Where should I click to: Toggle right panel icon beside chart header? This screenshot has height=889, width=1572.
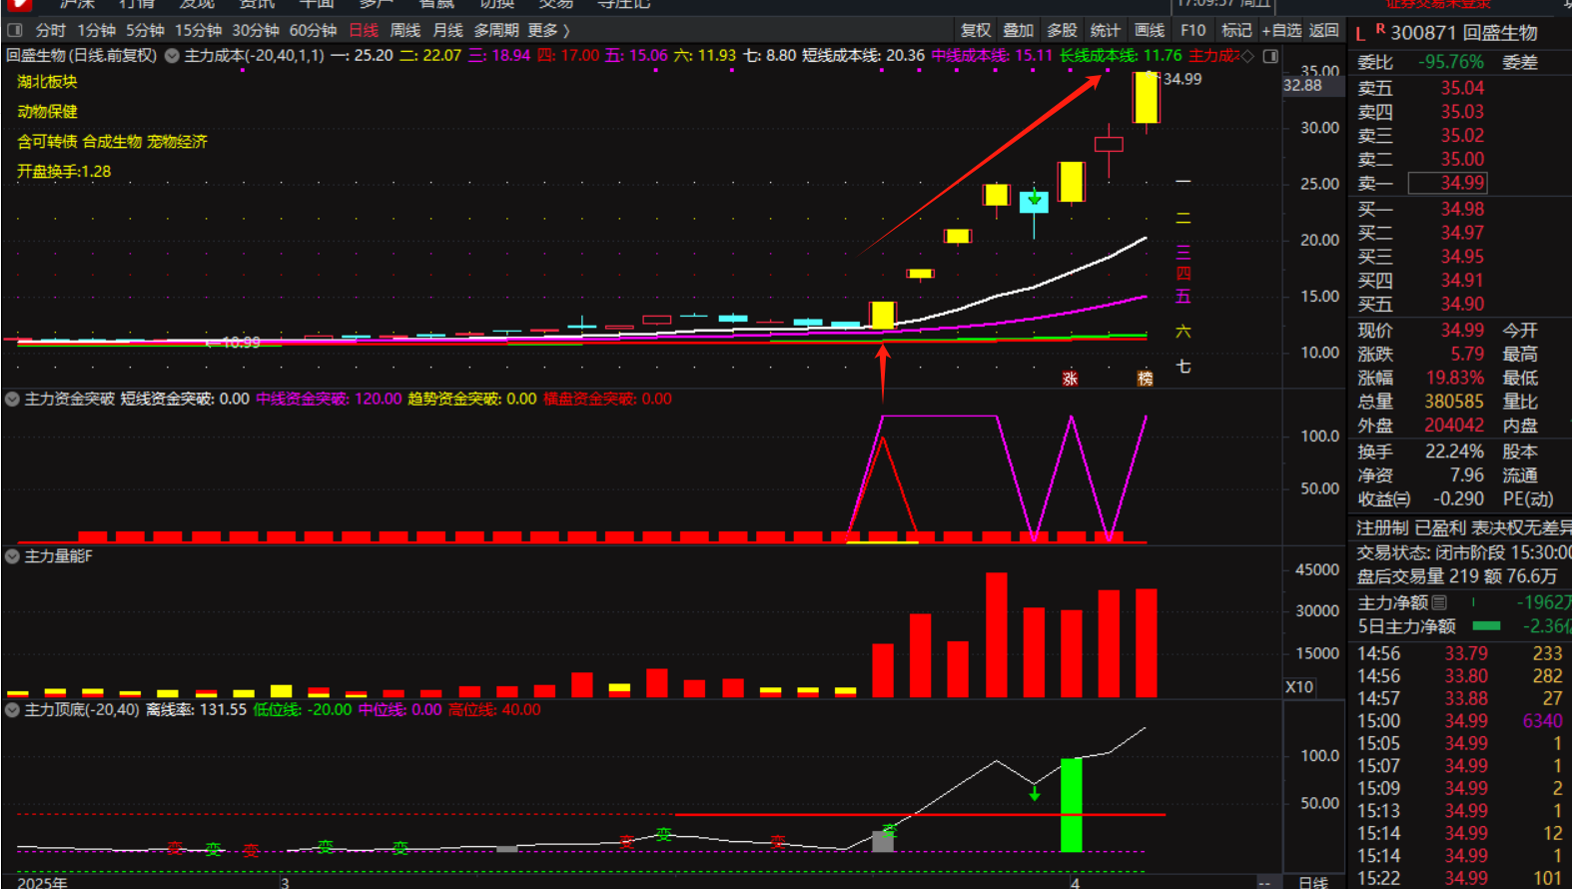1270,56
